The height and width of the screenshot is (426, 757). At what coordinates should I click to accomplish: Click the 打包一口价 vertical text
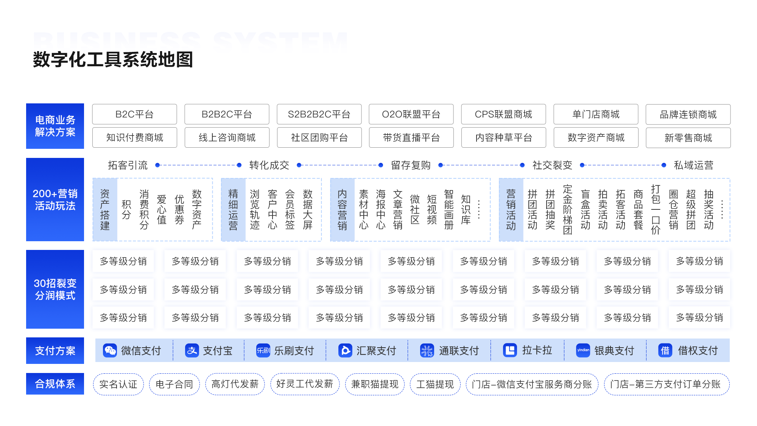pyautogui.click(x=656, y=210)
